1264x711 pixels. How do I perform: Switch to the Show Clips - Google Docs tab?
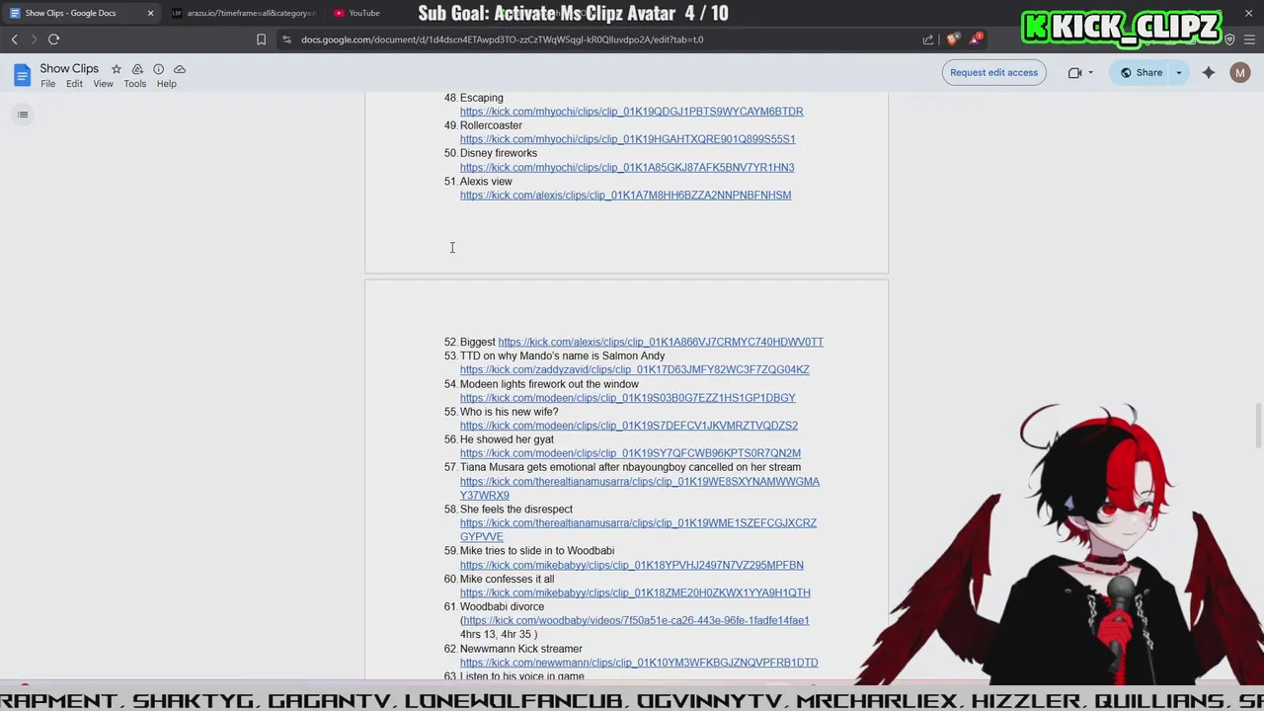[79, 13]
